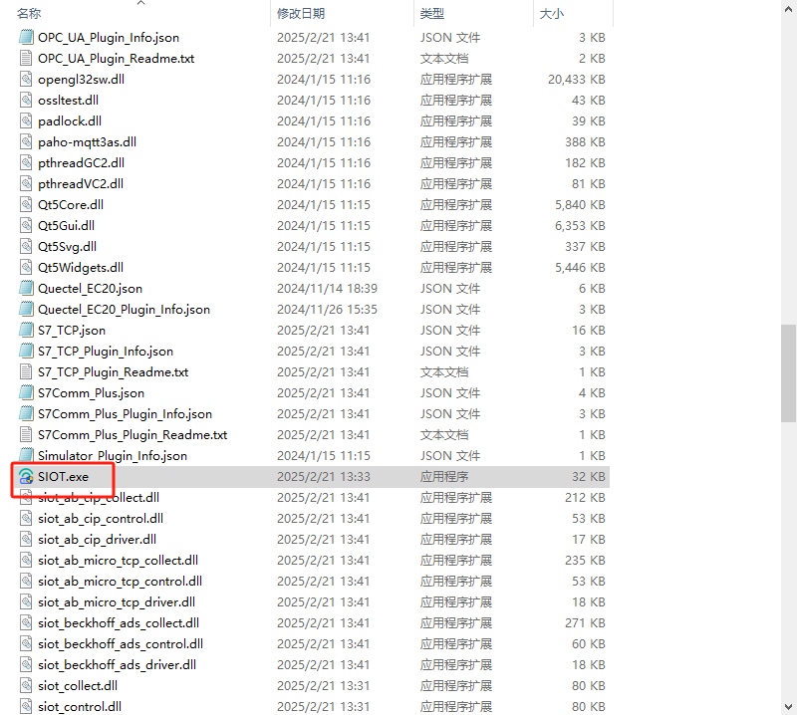Click the pthreadGC2.dll file icon
Image resolution: width=797 pixels, height=715 pixels.
coord(26,162)
